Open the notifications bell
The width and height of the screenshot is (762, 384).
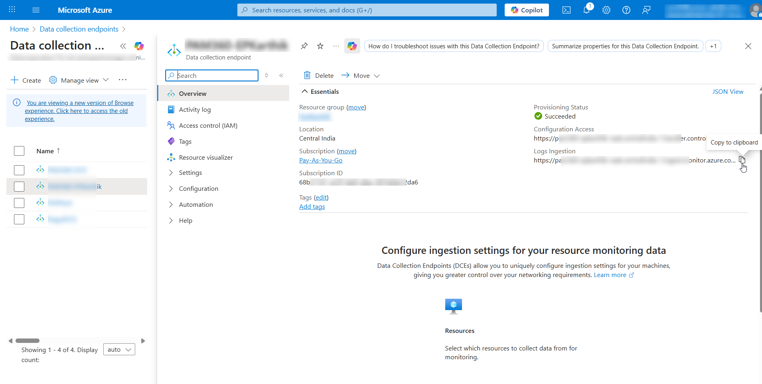click(x=586, y=10)
